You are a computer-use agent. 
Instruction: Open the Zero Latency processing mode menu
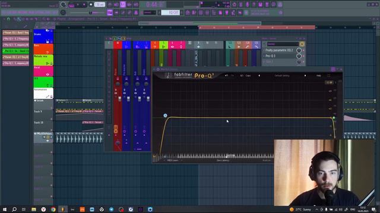223,160
